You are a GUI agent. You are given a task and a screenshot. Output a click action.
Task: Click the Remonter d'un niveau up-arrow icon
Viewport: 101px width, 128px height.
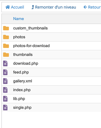[x=33, y=7]
